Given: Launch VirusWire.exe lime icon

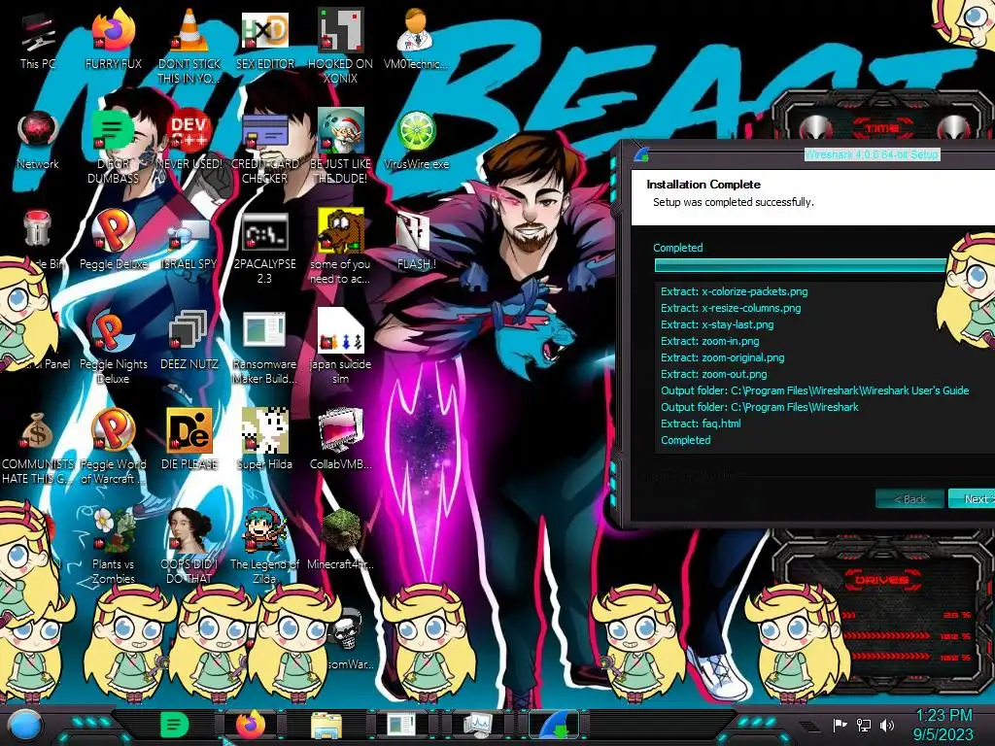Looking at the screenshot, I should click(416, 140).
